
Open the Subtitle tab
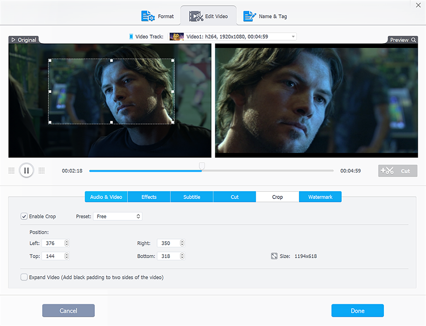click(192, 197)
